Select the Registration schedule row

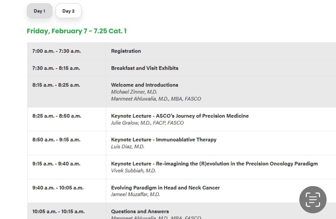coord(182,51)
